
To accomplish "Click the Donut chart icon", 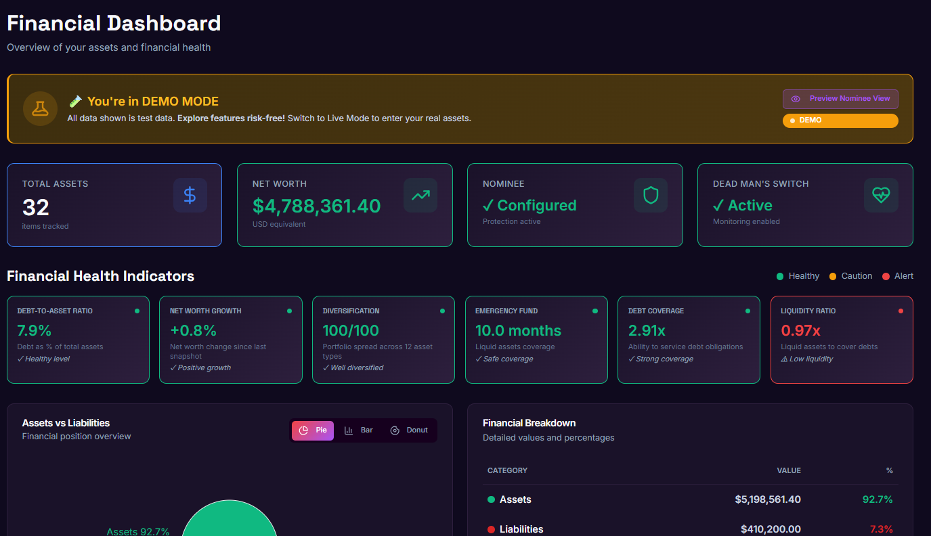I will point(394,430).
